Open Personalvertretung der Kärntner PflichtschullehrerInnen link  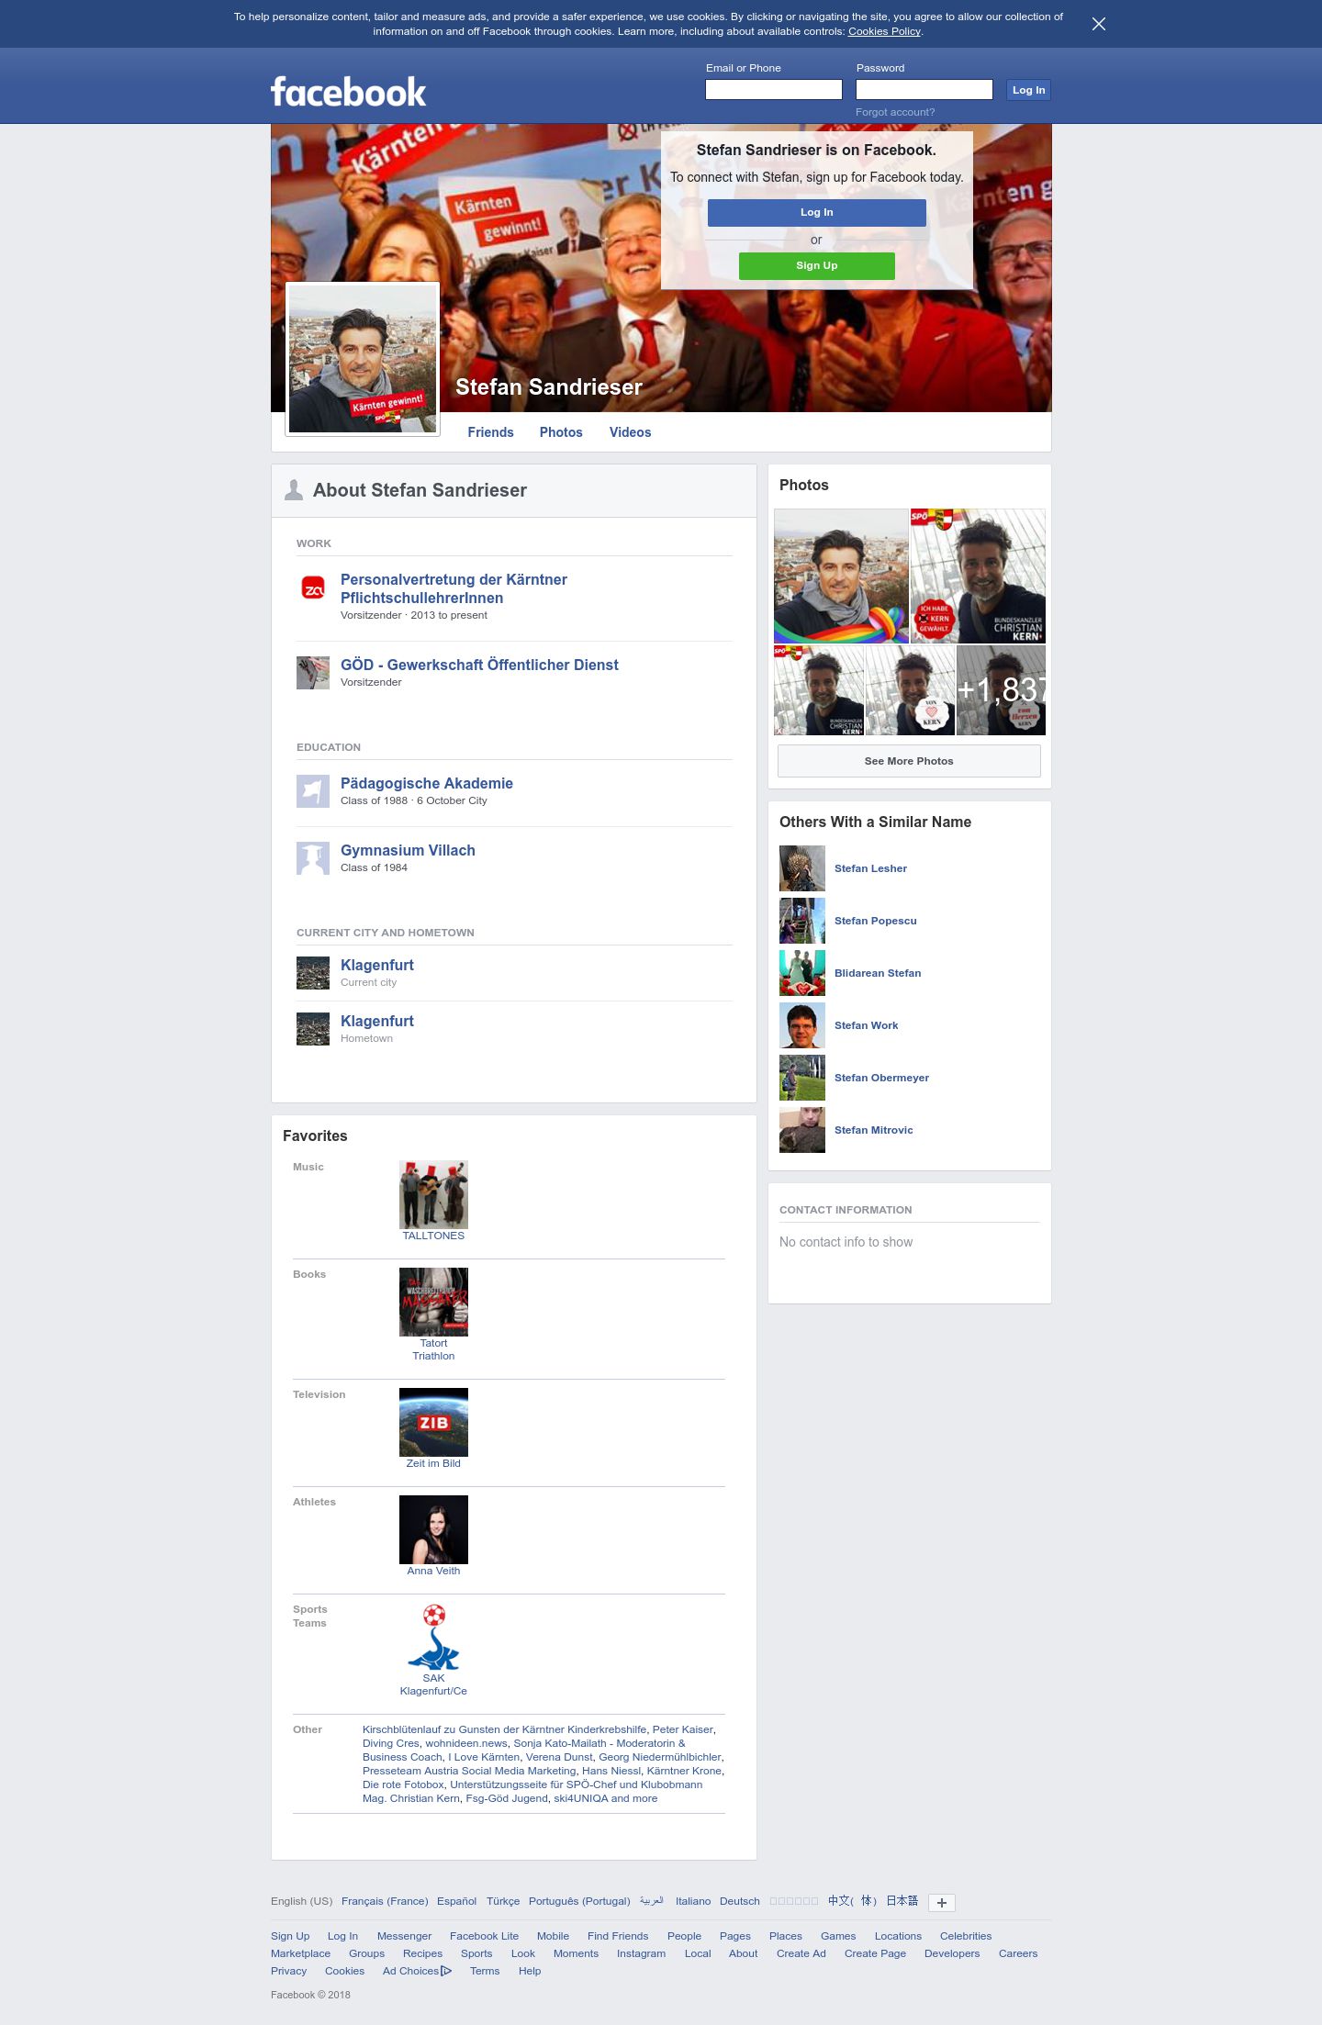(454, 588)
